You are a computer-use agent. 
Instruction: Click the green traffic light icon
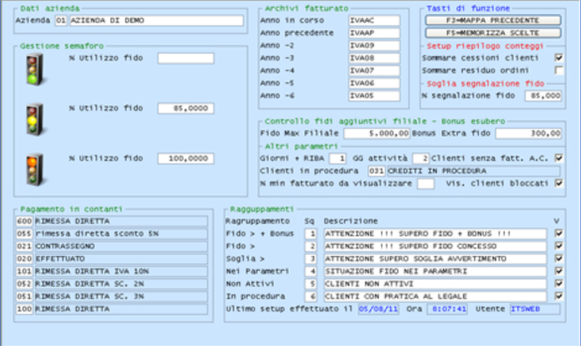36,69
